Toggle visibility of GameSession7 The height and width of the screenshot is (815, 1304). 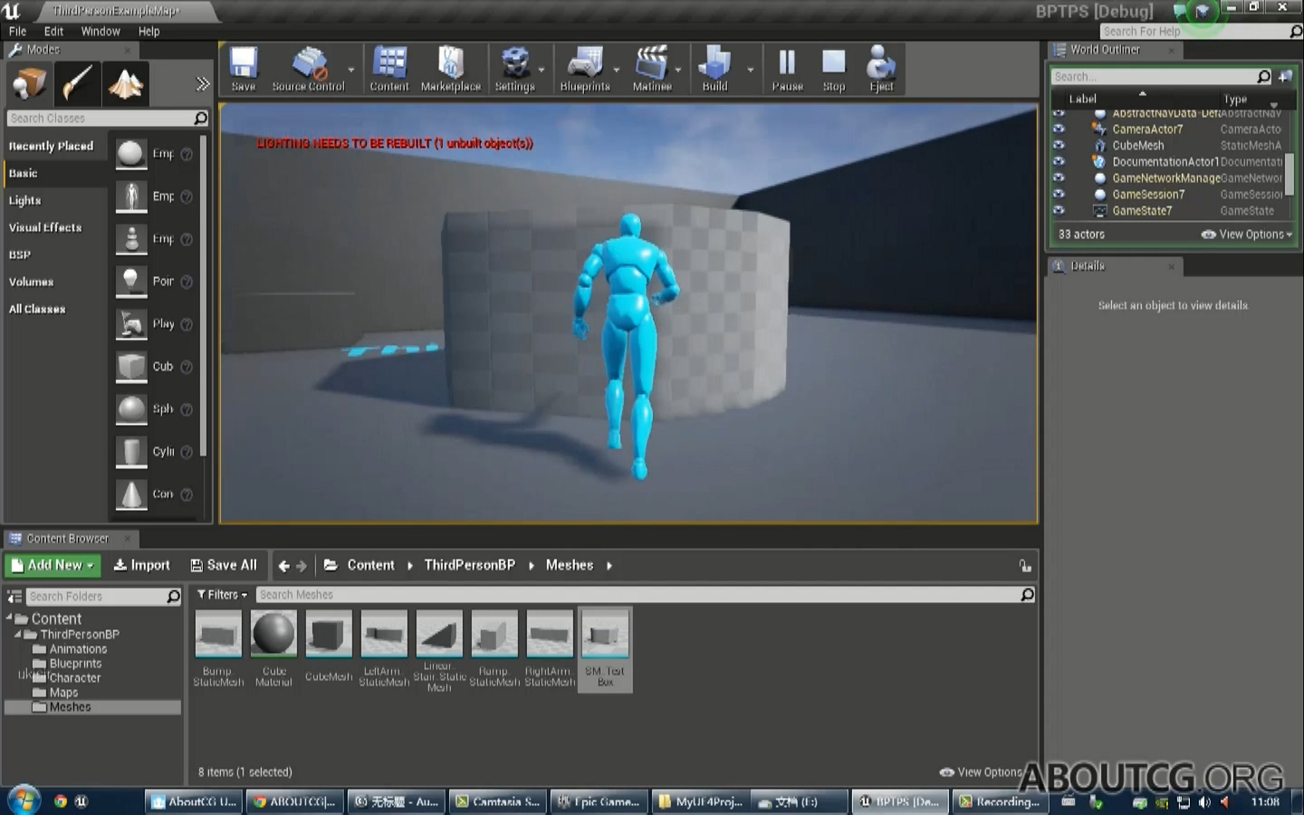pyautogui.click(x=1059, y=194)
